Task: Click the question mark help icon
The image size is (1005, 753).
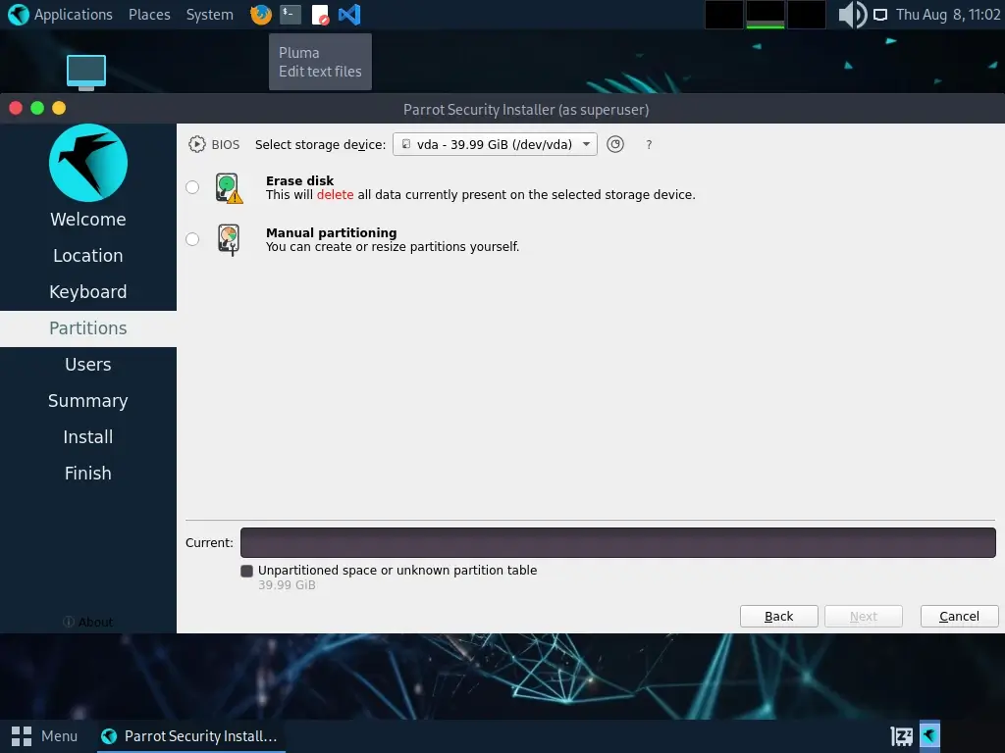Action: tap(649, 145)
